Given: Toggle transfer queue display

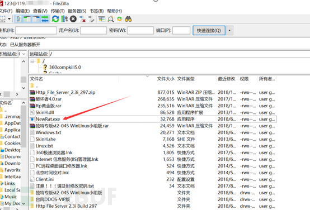Looking at the screenshot, I should 45,19.
